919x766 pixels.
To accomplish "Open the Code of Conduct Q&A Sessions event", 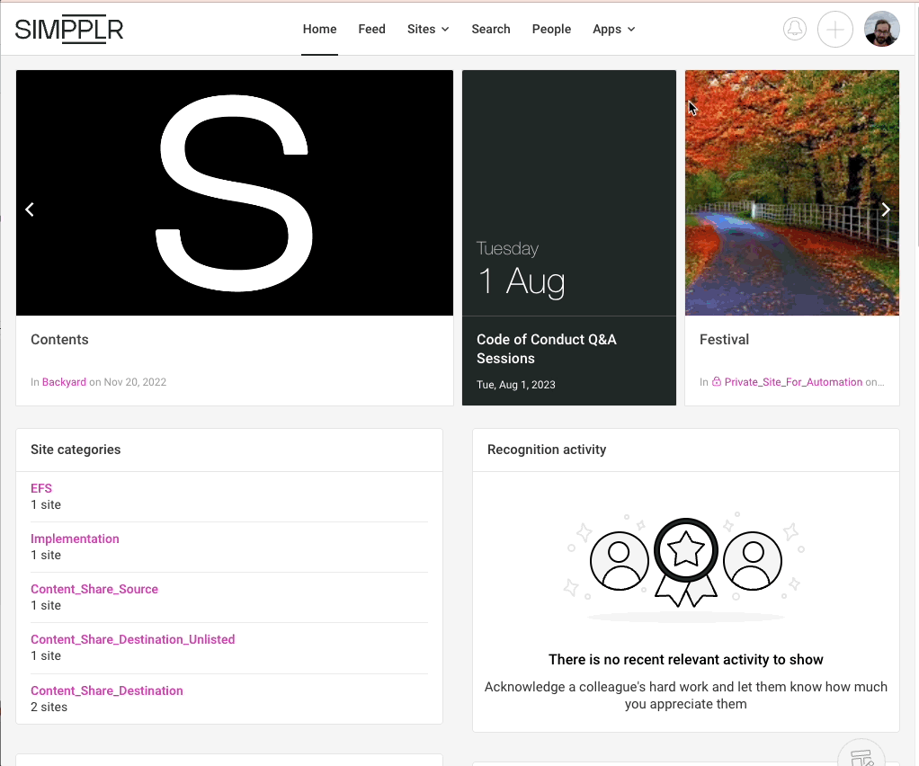I will point(546,349).
